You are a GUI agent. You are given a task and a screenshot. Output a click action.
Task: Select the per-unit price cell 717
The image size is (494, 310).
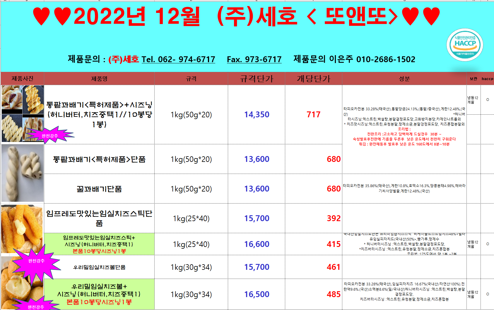pyautogui.click(x=314, y=115)
